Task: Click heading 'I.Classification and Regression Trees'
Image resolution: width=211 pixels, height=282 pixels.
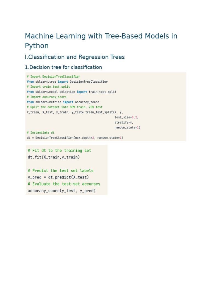Action: click(x=75, y=57)
